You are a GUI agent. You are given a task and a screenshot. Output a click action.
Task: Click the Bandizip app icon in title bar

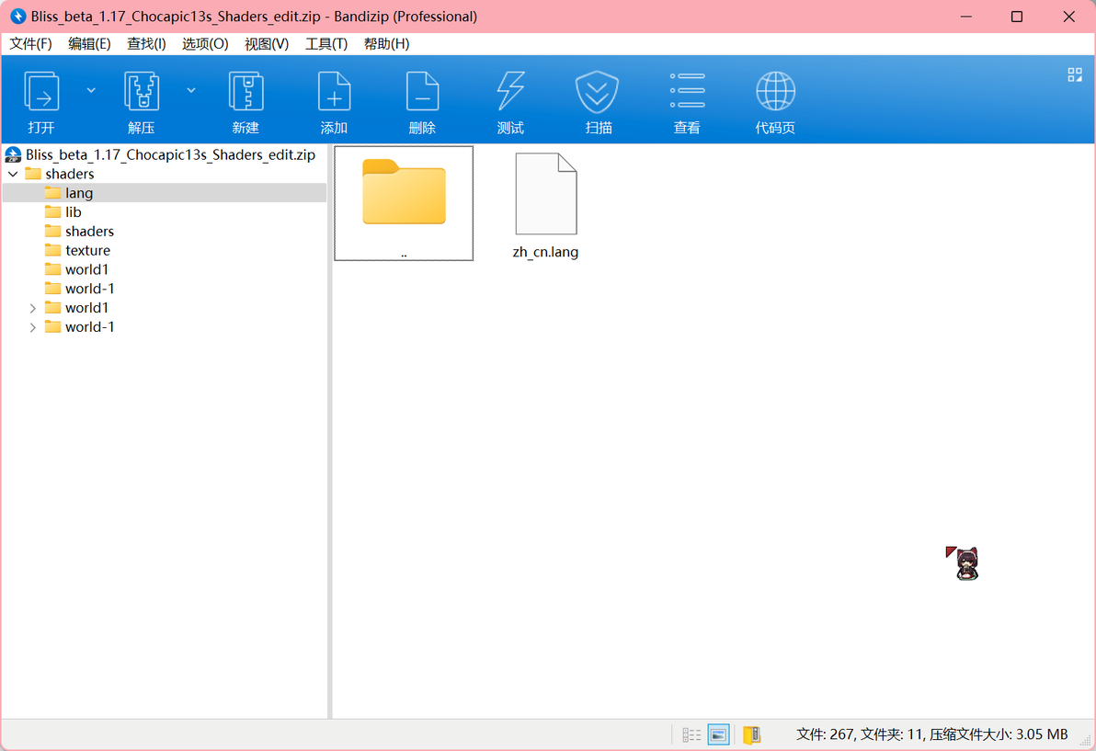coord(18,16)
